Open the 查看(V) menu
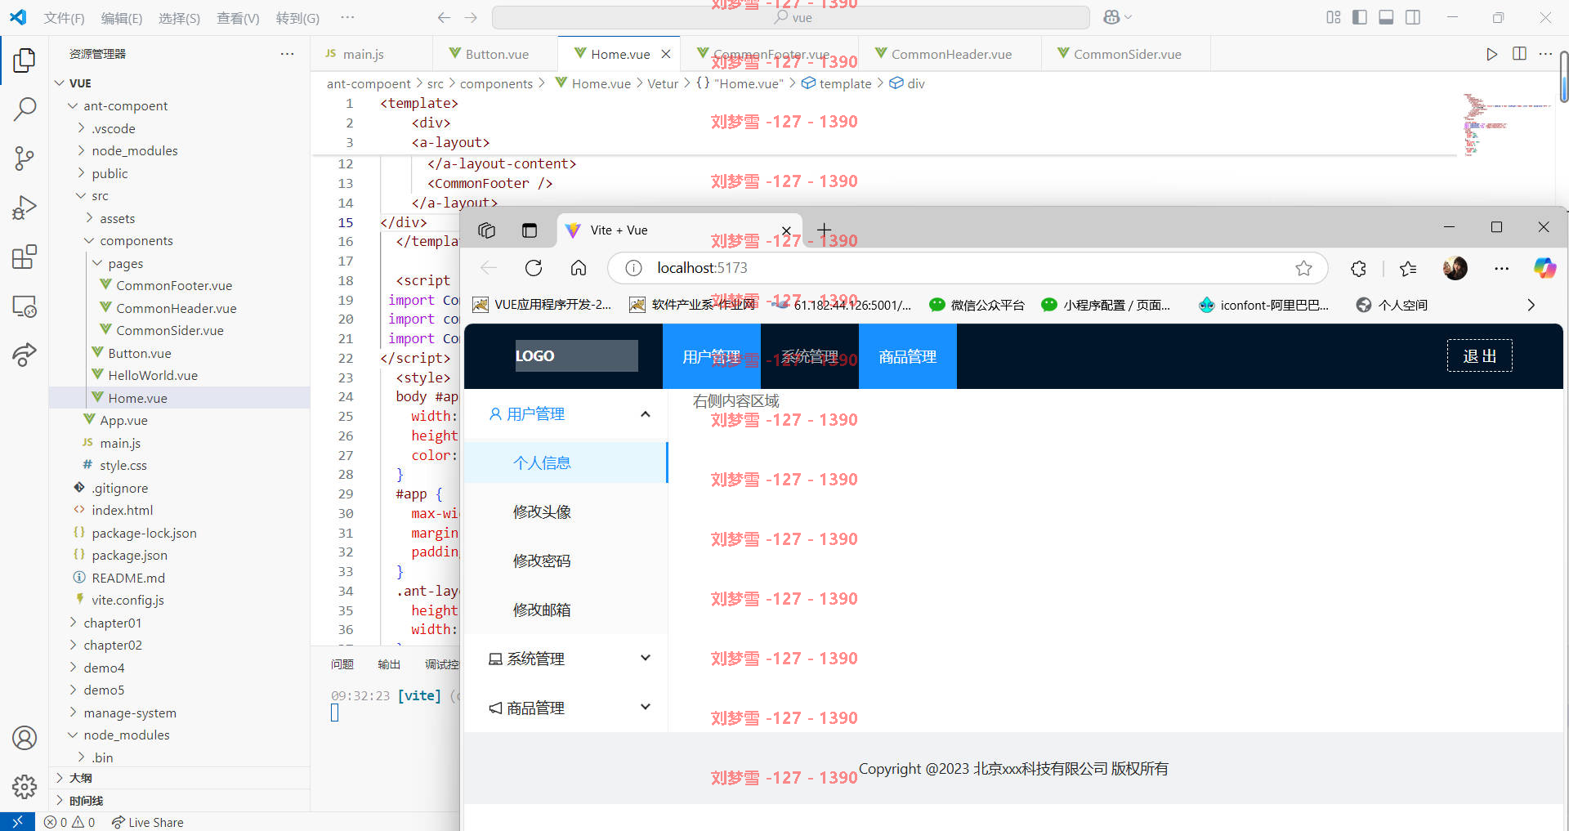Screen dimensions: 1569x831 coord(238,18)
